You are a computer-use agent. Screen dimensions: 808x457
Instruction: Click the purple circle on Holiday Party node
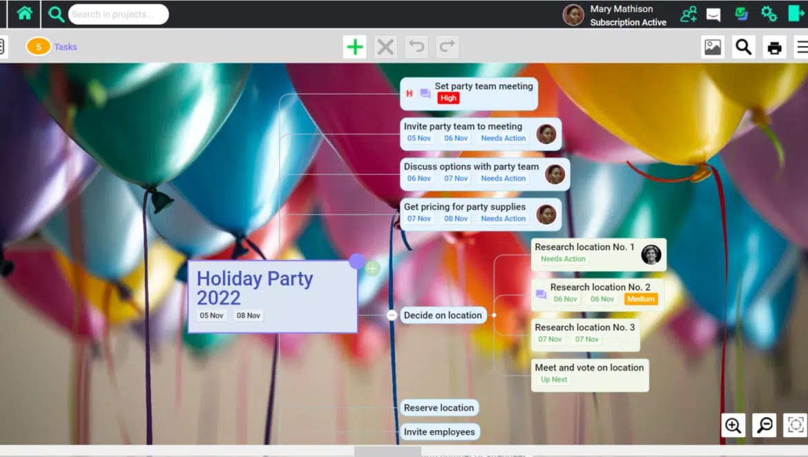356,261
